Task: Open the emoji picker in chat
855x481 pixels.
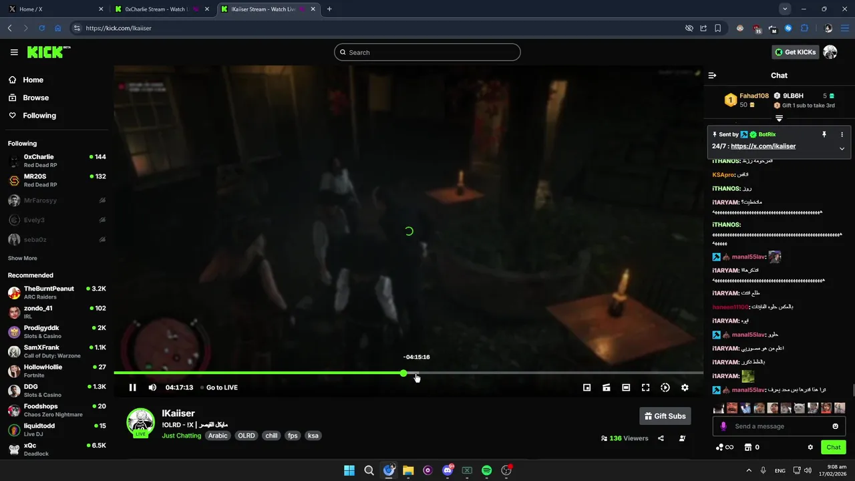Action: [835, 426]
